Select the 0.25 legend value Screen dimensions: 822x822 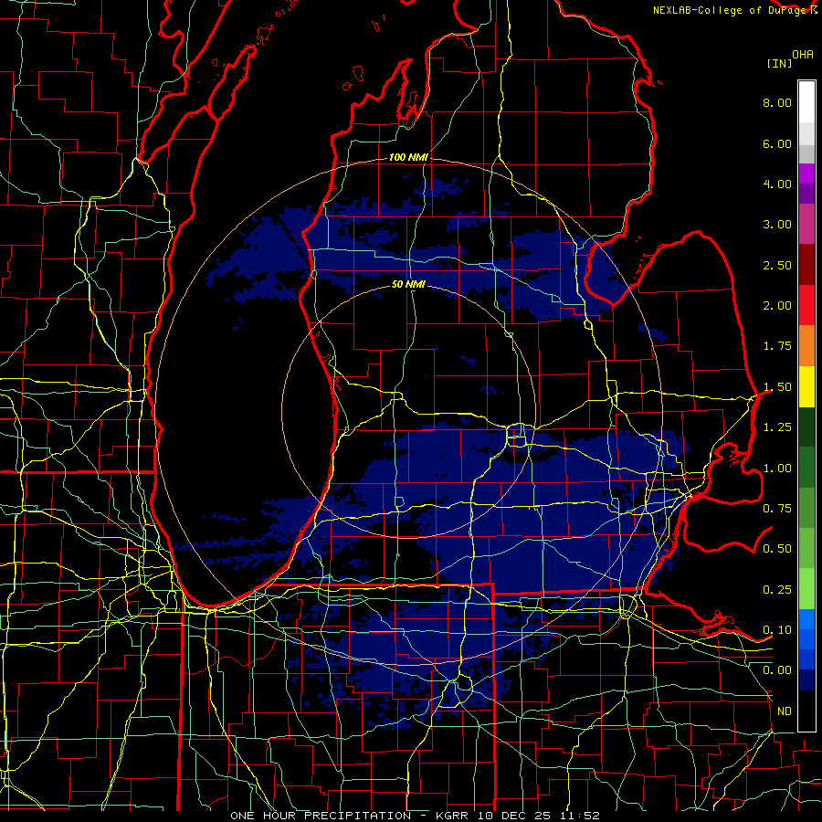(777, 590)
